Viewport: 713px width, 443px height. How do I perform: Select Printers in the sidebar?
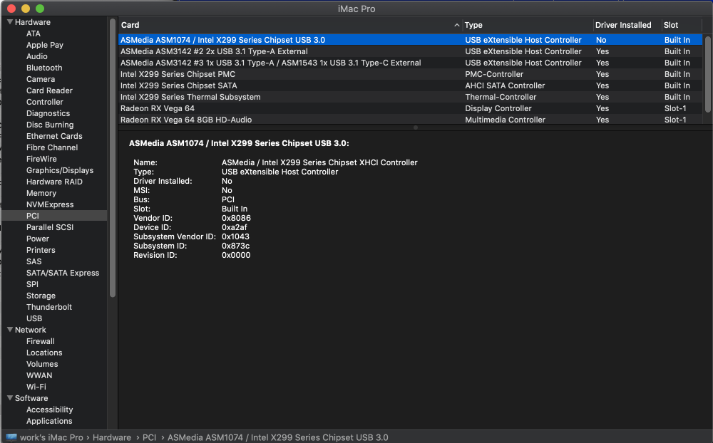pos(41,250)
